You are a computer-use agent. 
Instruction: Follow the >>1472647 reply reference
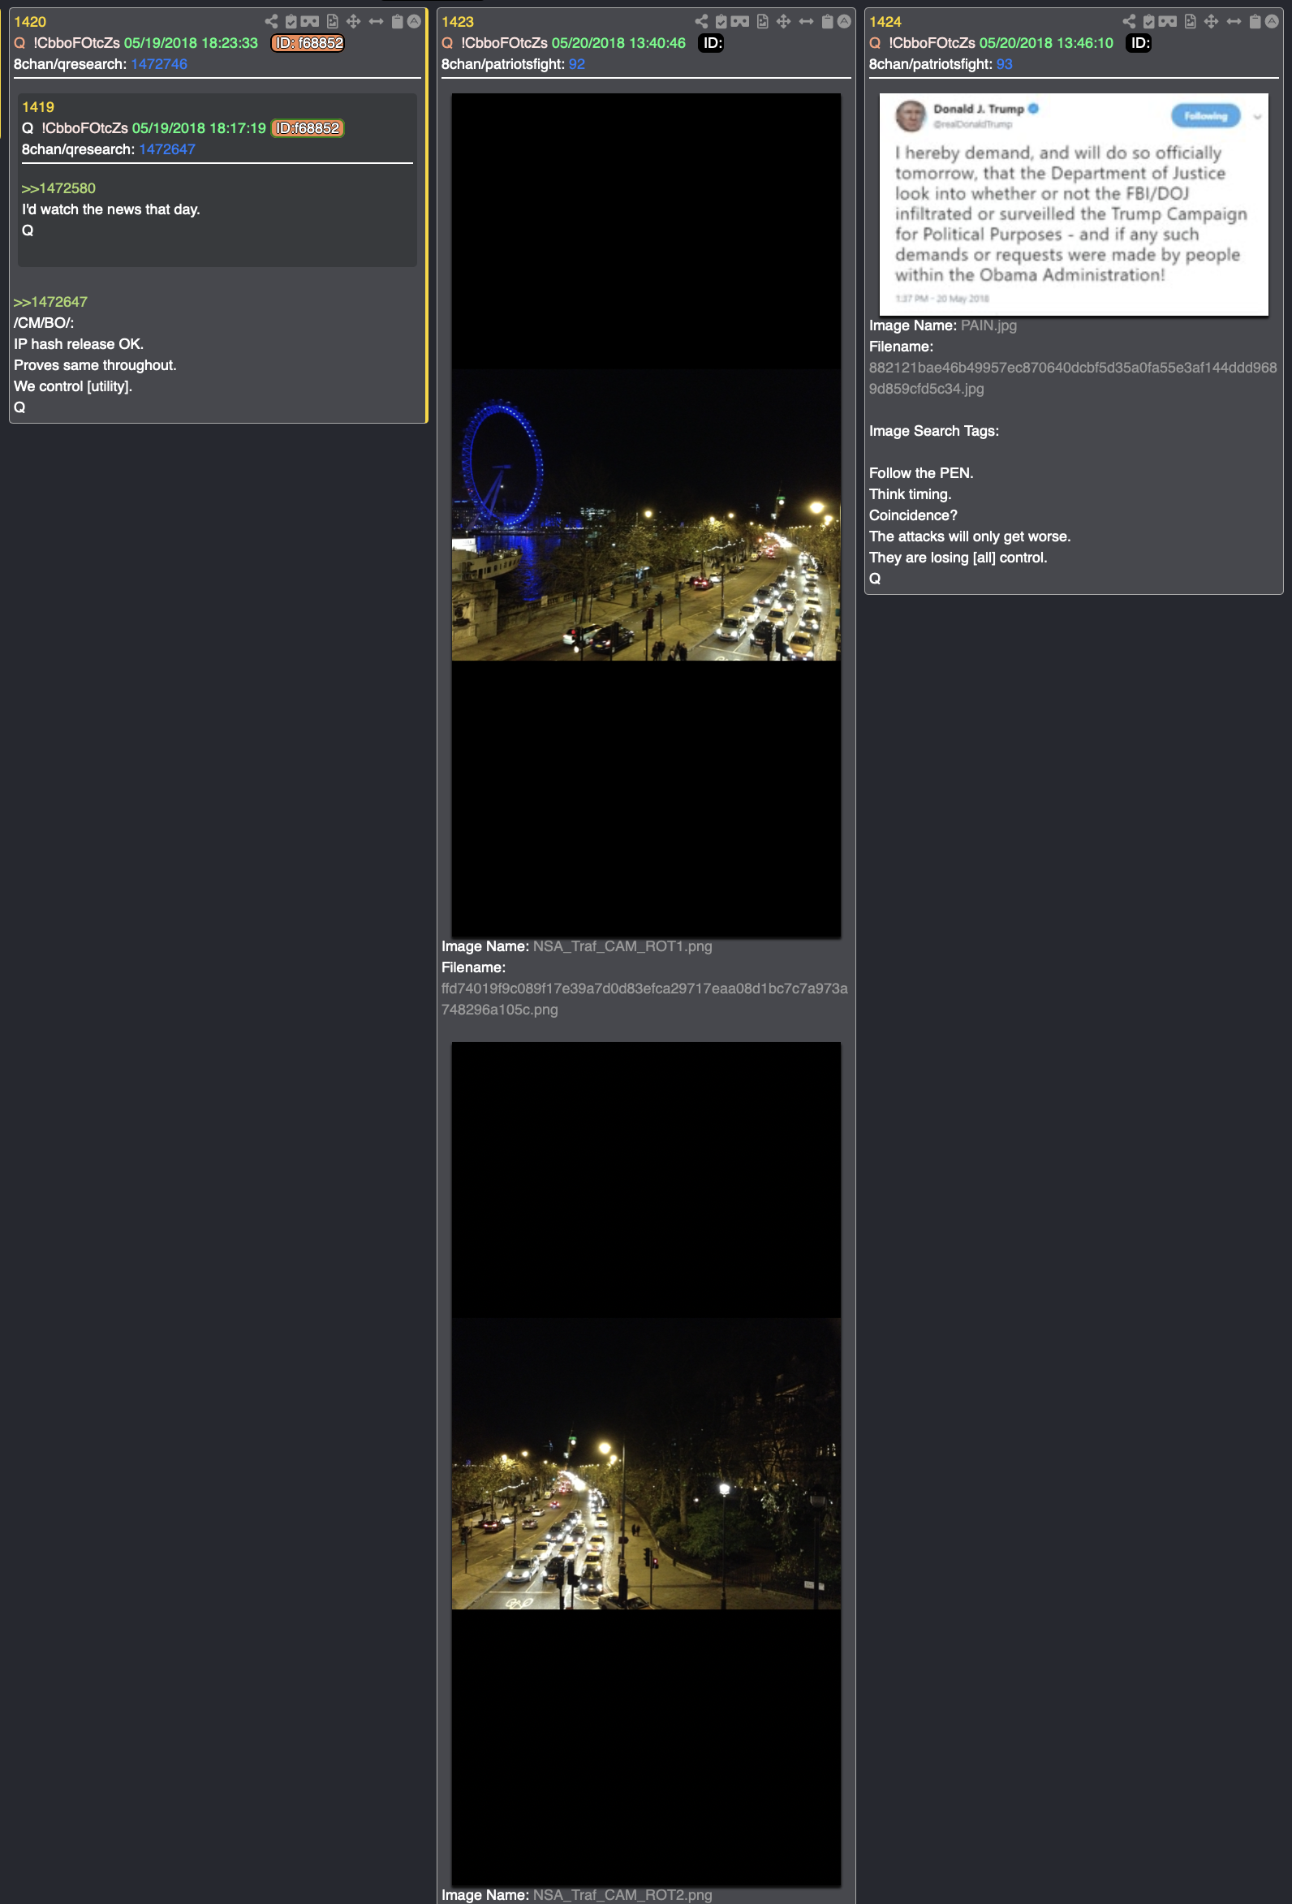pos(51,302)
